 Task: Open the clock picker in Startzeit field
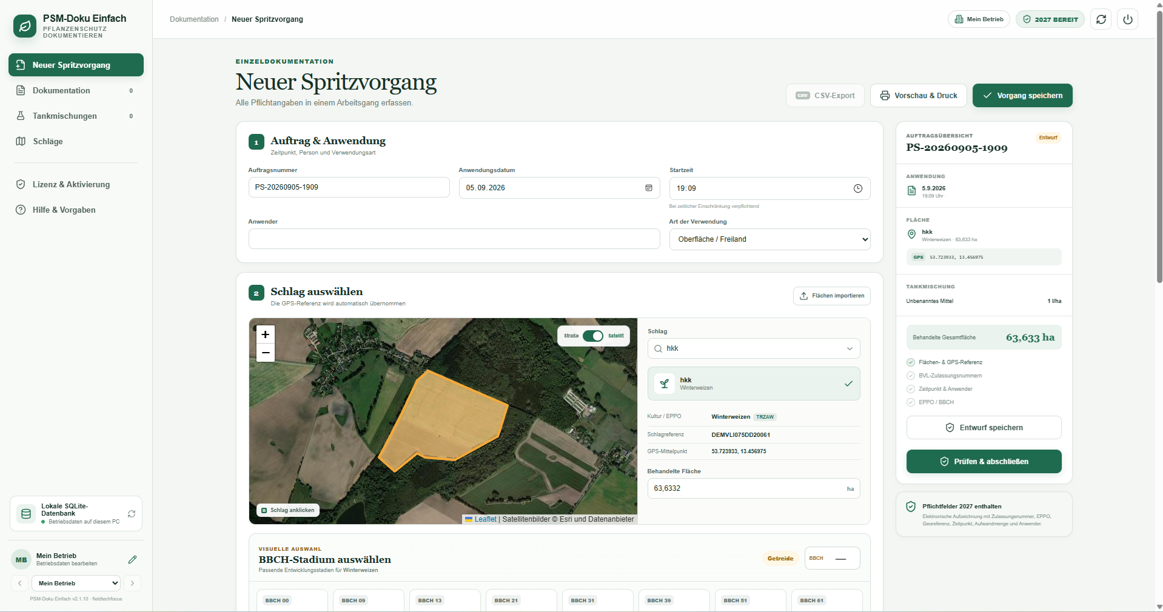tap(858, 188)
